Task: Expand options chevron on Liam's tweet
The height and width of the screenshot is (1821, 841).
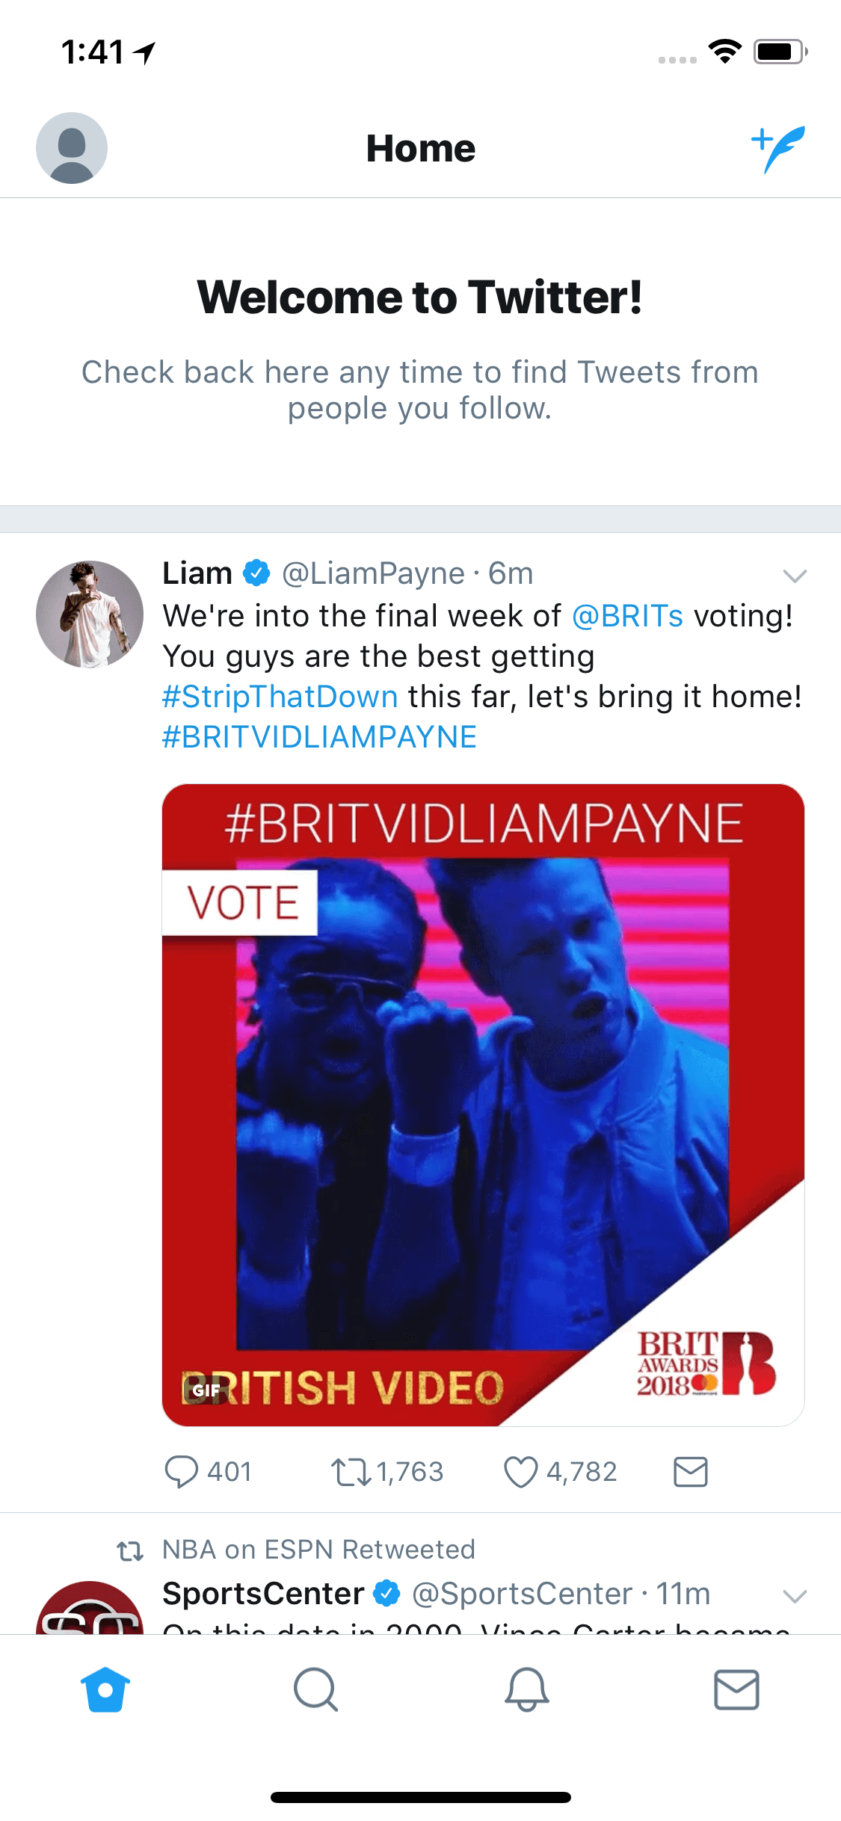Action: (x=794, y=576)
